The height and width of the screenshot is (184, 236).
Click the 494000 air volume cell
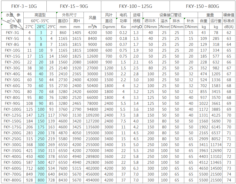click(x=93, y=180)
